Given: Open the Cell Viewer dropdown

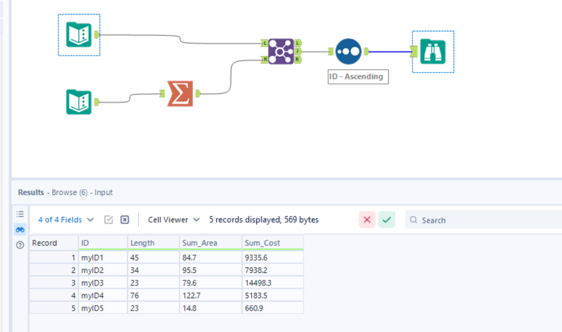Looking at the screenshot, I should 170,220.
